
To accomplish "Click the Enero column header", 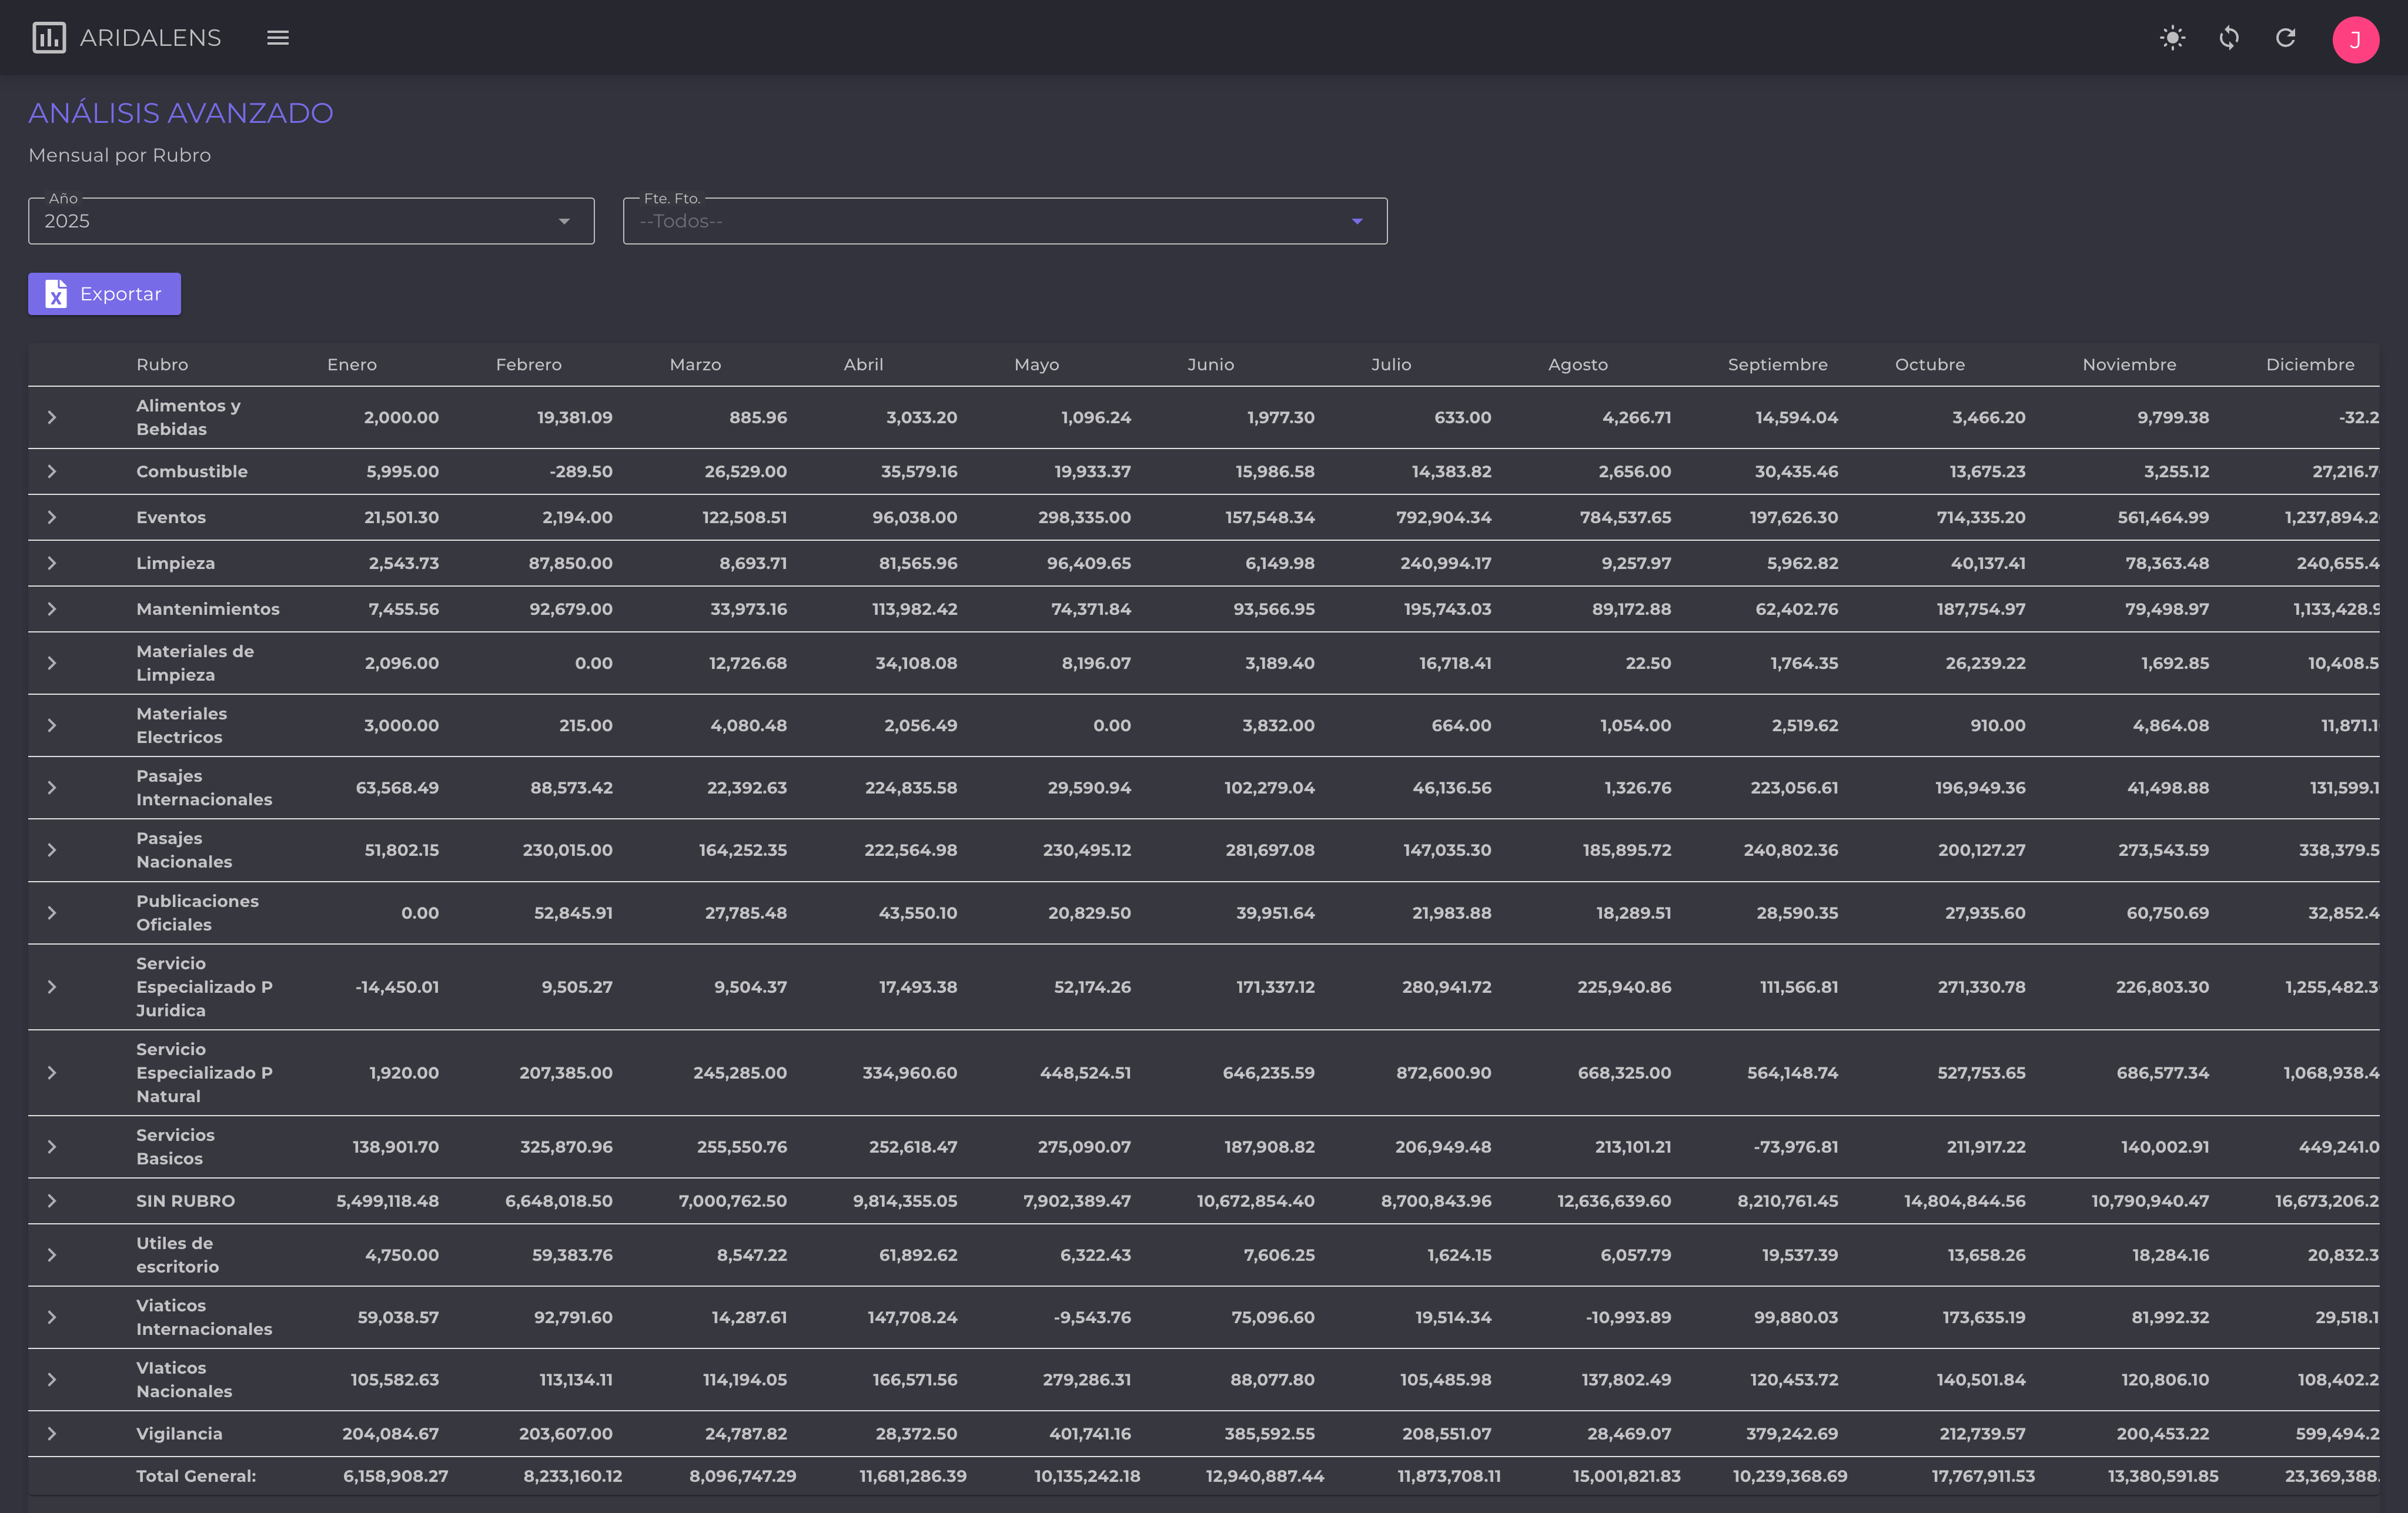I will point(352,365).
